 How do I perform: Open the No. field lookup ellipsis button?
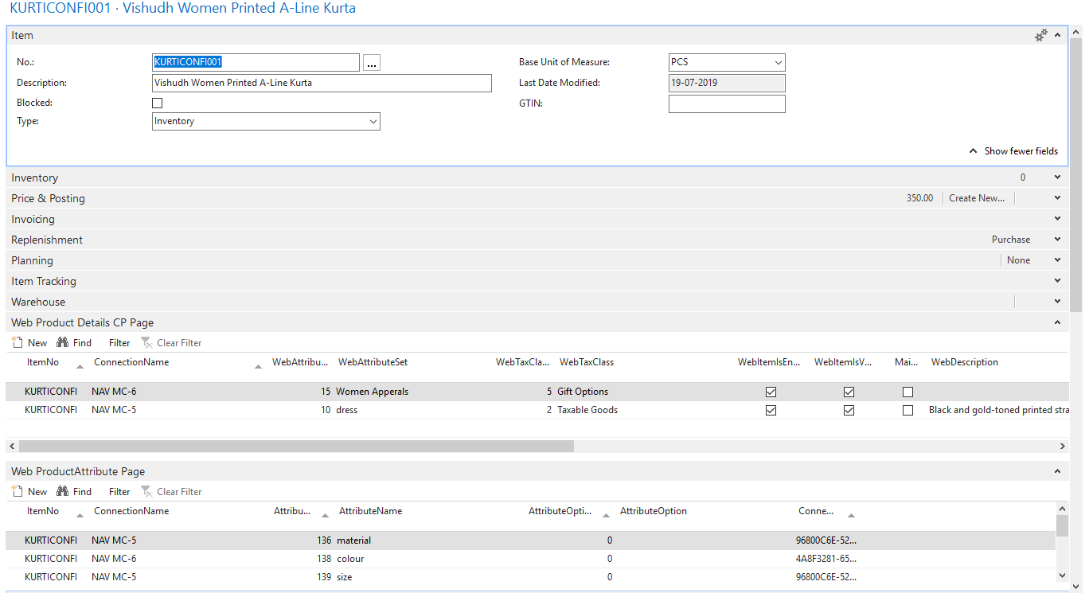pos(371,63)
